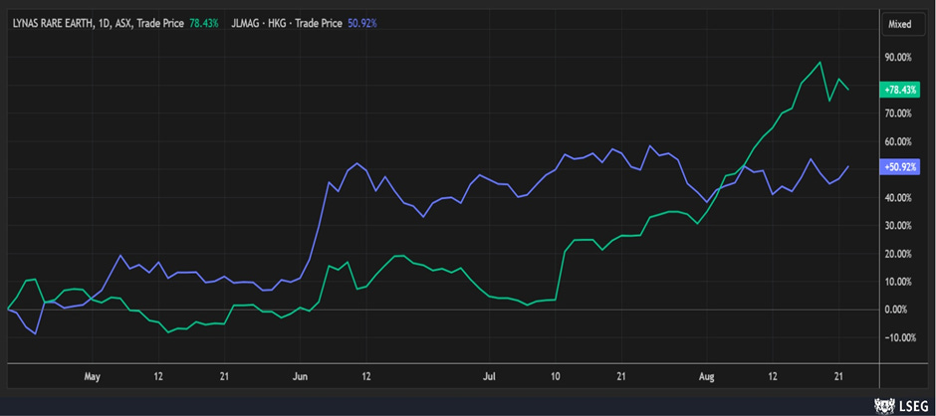Click the 20.00% axis label
Viewport: 936px width, 416px height.
(900, 254)
